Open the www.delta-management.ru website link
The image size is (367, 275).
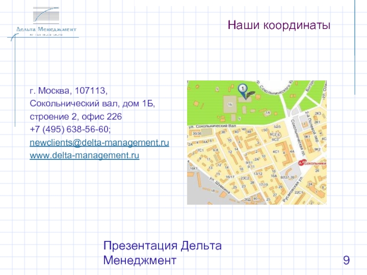(84, 156)
